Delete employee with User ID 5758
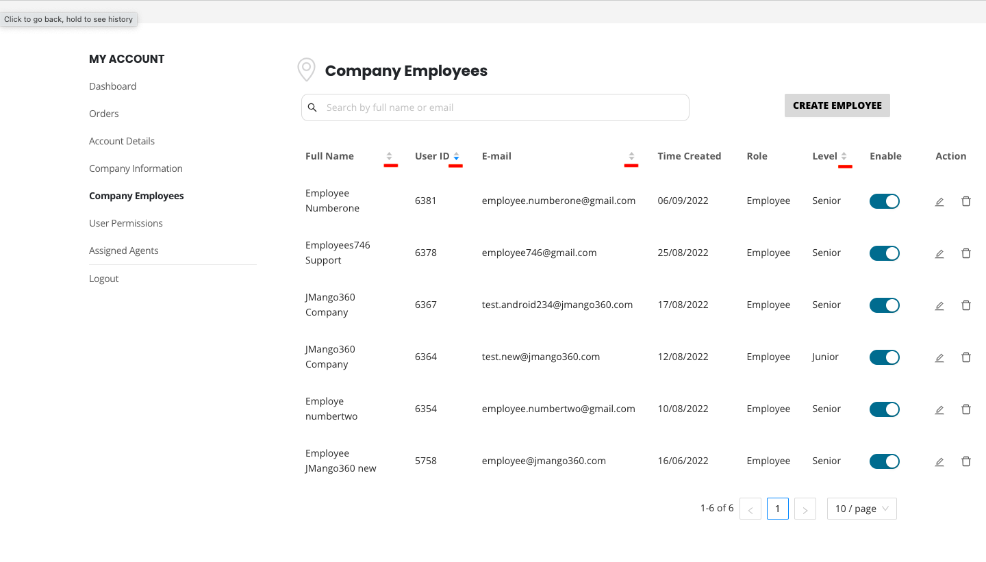 click(x=966, y=461)
